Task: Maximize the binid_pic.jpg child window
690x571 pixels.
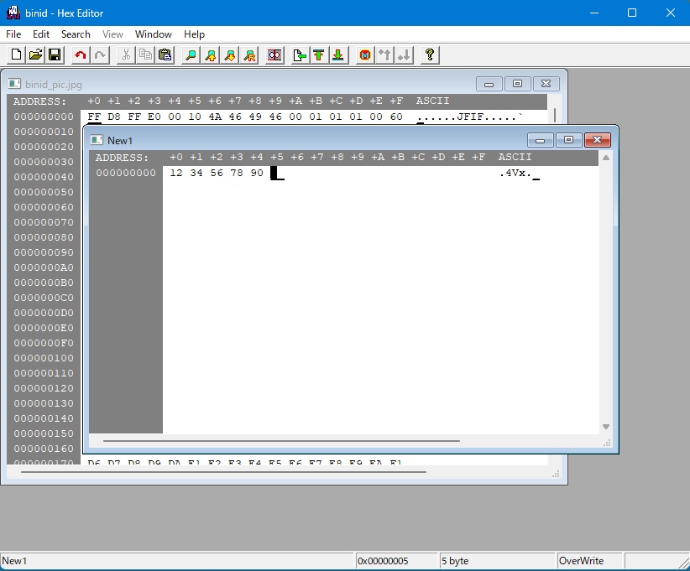Action: pyautogui.click(x=517, y=84)
